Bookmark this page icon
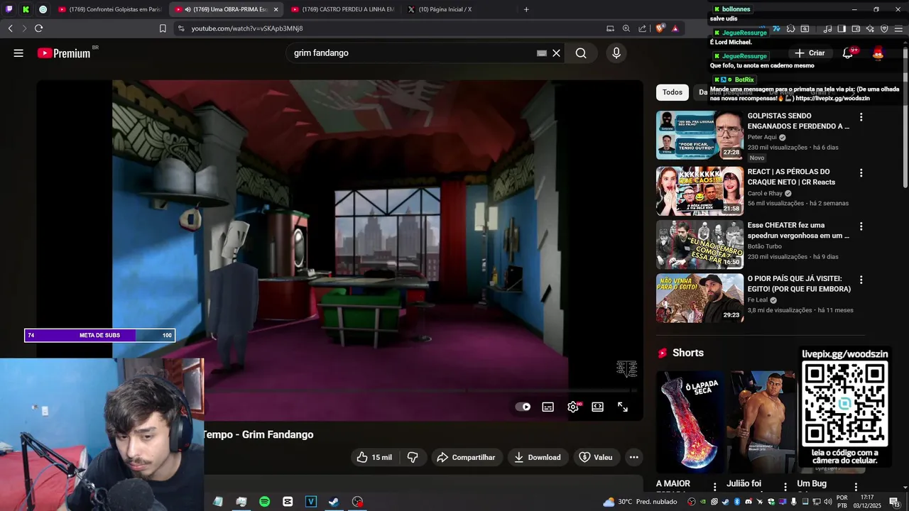 coord(163,28)
